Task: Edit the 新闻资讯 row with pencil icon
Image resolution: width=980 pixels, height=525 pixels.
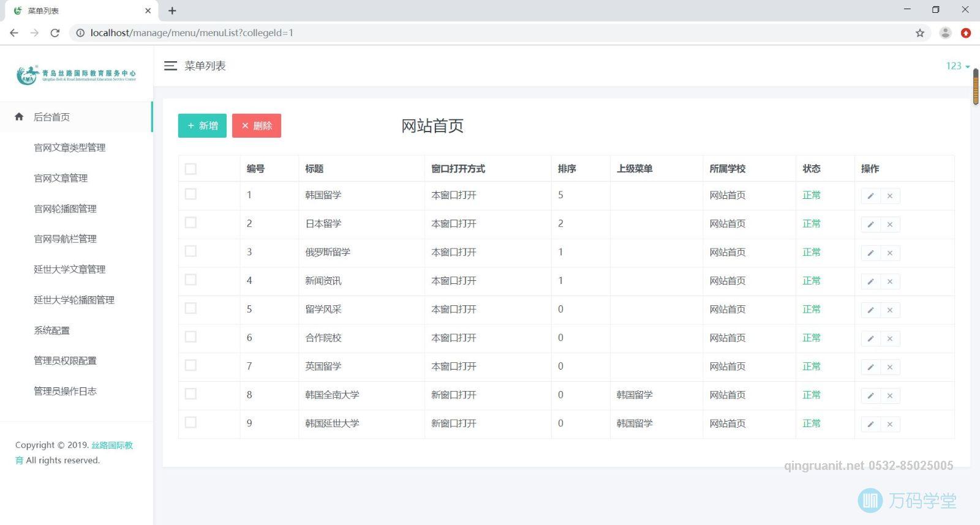Action: pyautogui.click(x=870, y=281)
